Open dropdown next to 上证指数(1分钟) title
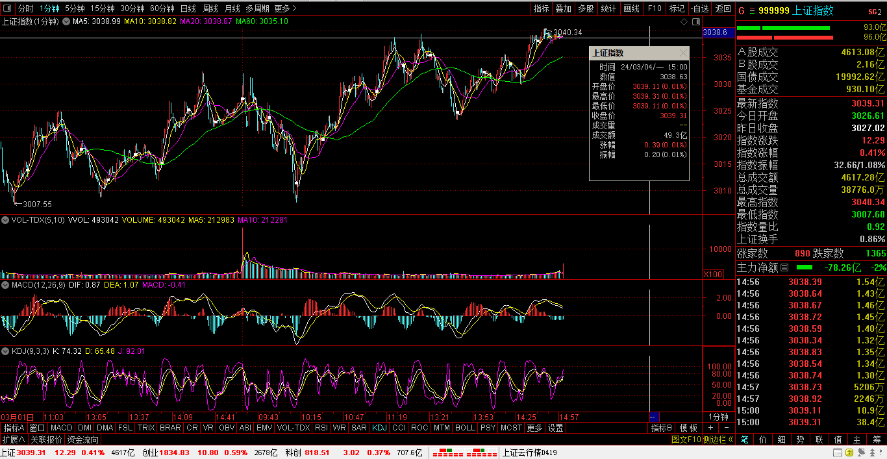This screenshot has height=459, width=887. [64, 21]
